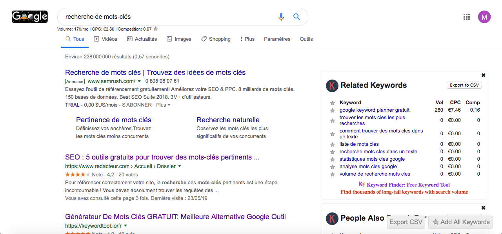Open the 'Plus' more-tabs menu
The image size is (502, 234).
pyautogui.click(x=247, y=39)
